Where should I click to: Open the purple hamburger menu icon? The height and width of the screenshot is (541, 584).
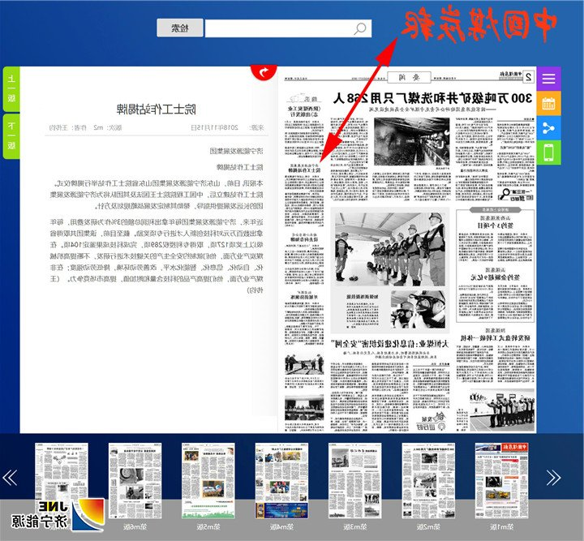click(548, 79)
